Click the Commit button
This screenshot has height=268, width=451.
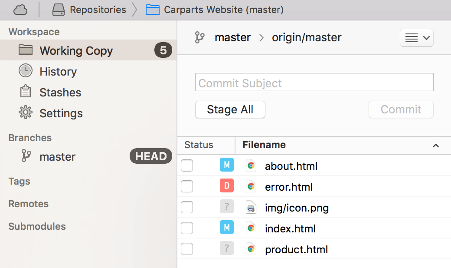(x=401, y=109)
